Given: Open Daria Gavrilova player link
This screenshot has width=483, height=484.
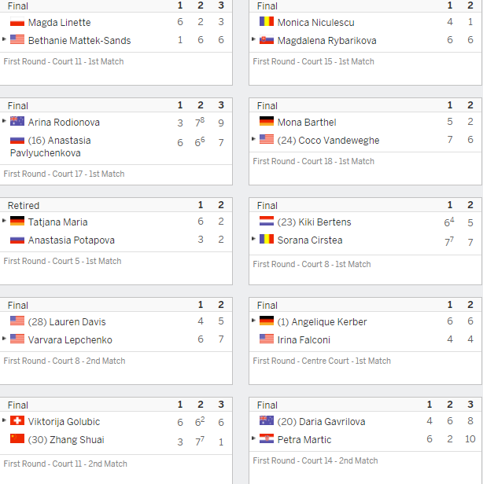Looking at the screenshot, I should tap(322, 422).
